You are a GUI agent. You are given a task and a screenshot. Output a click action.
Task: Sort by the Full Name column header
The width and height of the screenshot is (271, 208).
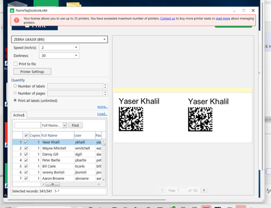[57, 135]
